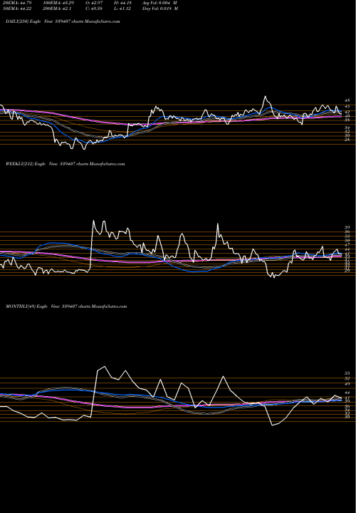Click the spike peak on the daily chart

(x=265, y=96)
